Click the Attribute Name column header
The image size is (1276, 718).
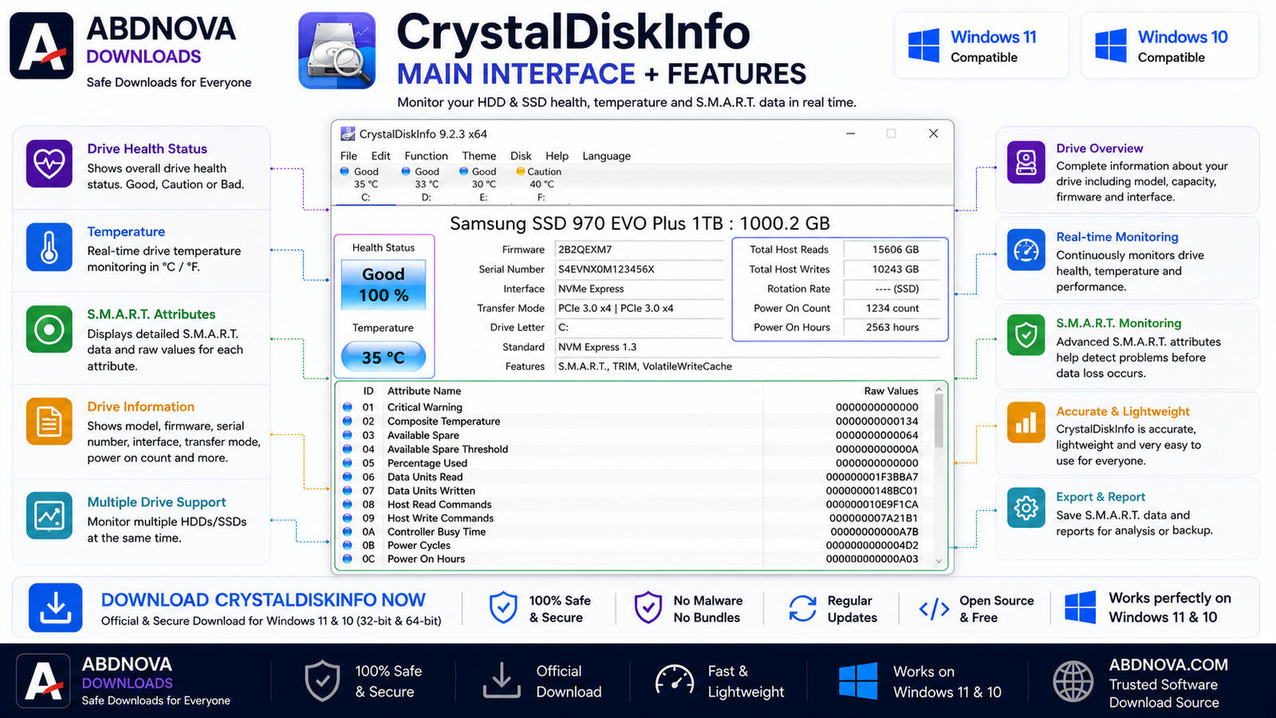tap(424, 391)
